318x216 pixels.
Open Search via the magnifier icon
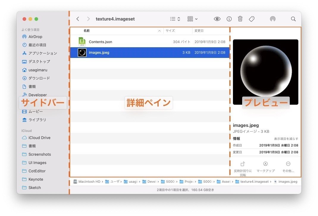click(293, 19)
